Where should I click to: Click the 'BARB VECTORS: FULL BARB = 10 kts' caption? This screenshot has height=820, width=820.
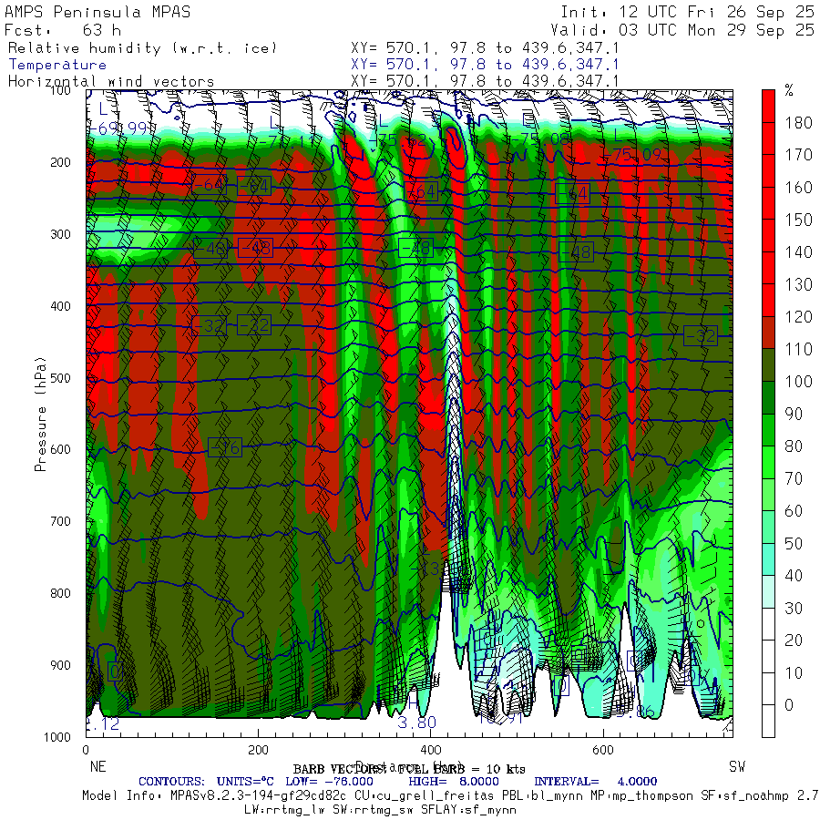pos(409,769)
